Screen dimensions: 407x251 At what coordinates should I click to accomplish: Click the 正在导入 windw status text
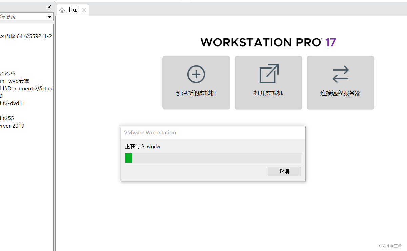point(143,147)
